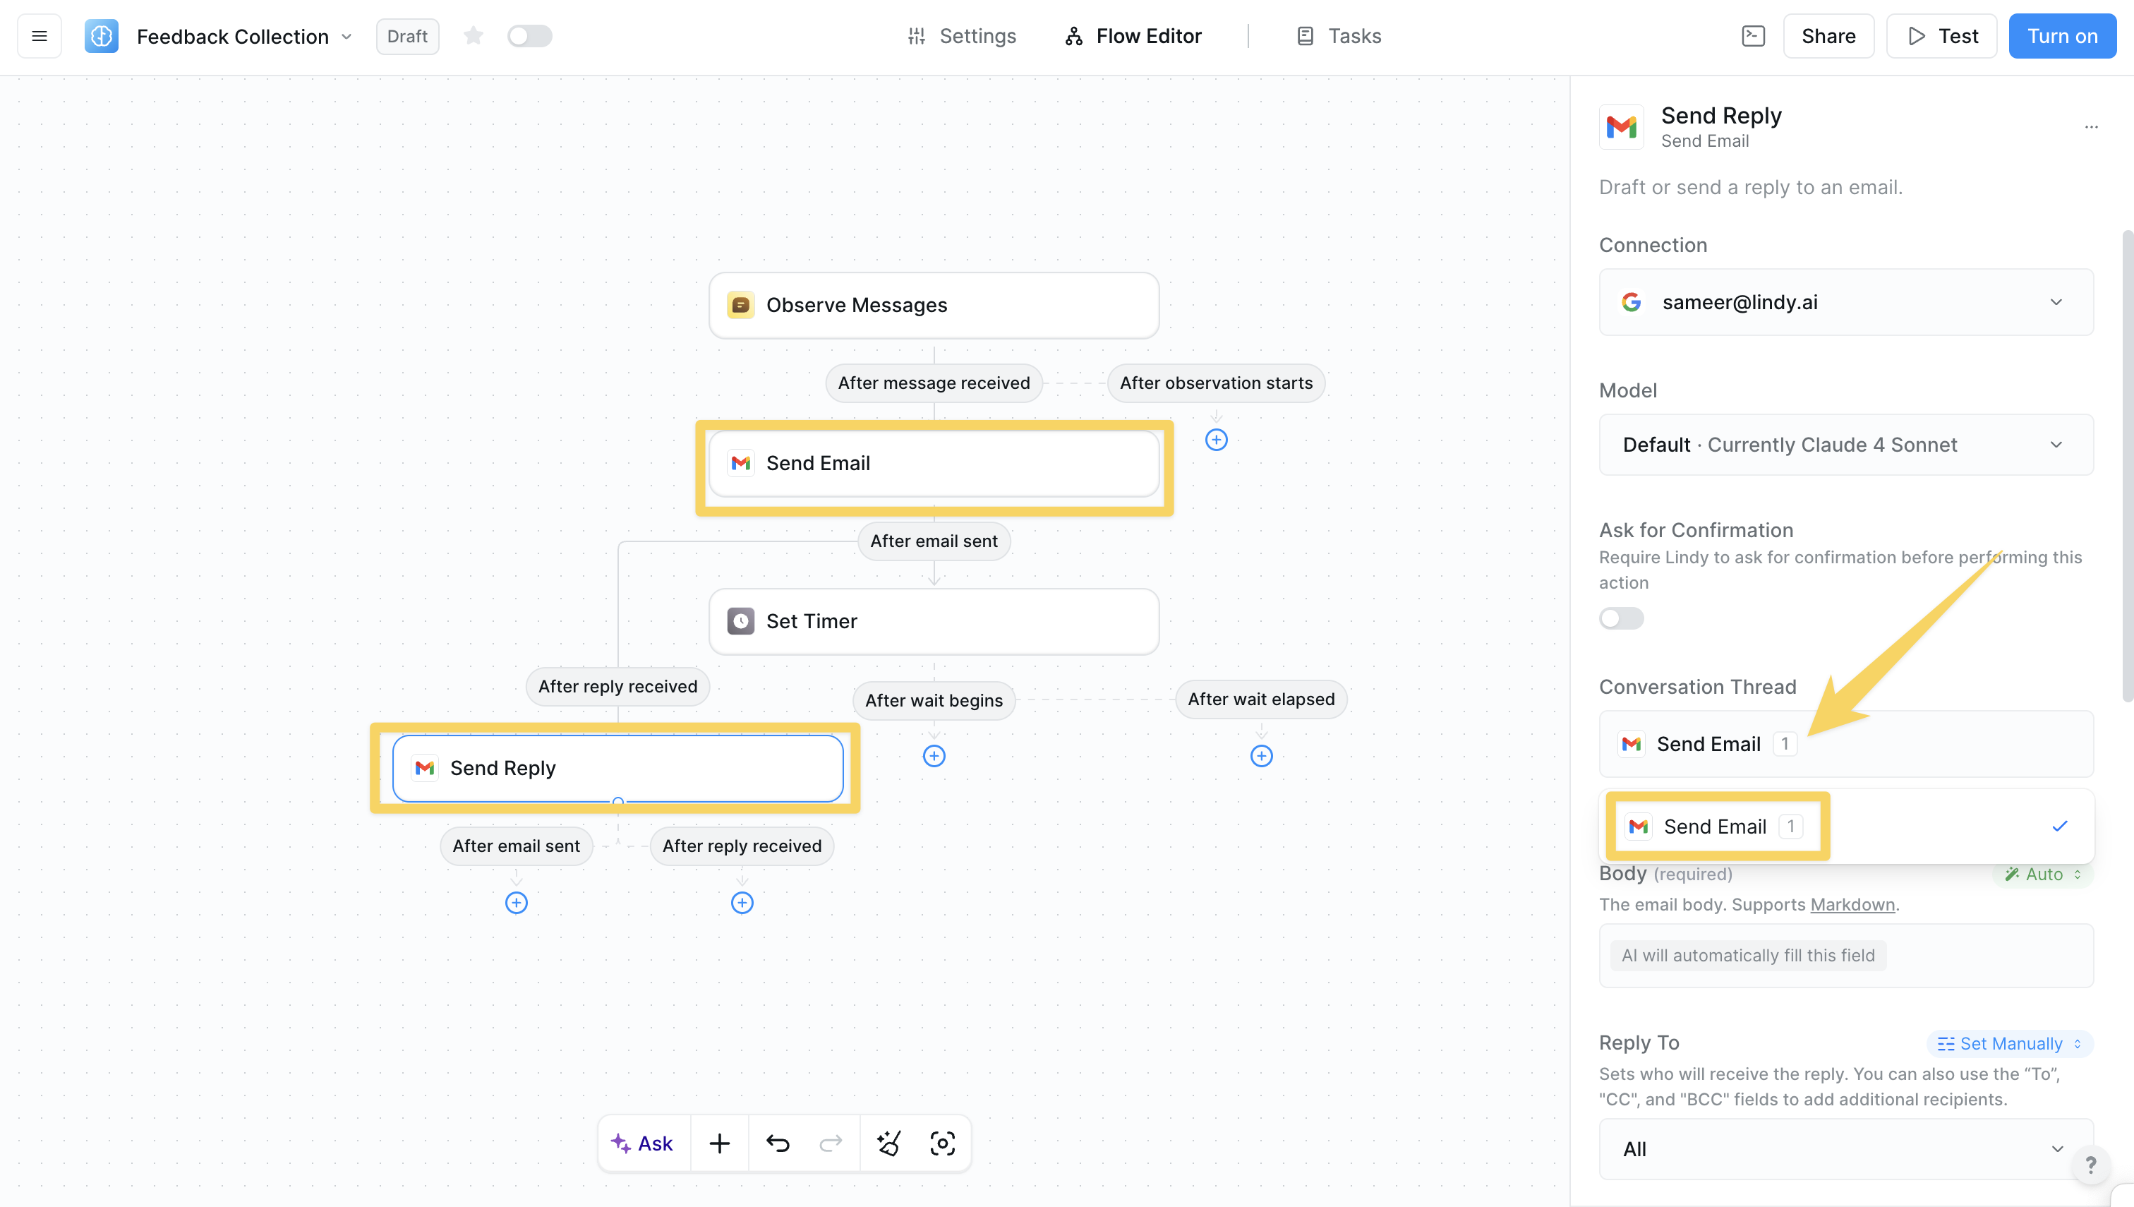Switch Body field mode from Auto
Viewport: 2134px width, 1207px height.
(2042, 875)
